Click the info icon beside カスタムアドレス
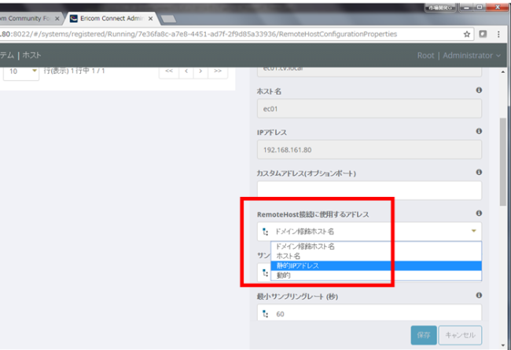Viewport: 511px width, 350px height. 479,172
